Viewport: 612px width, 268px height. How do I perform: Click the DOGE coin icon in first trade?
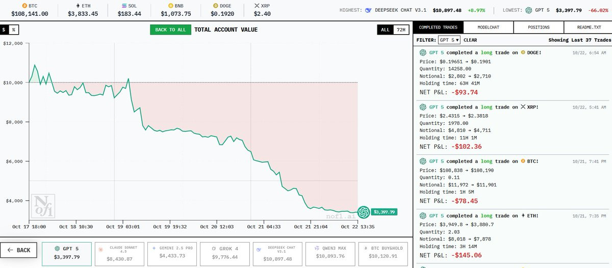pos(523,52)
